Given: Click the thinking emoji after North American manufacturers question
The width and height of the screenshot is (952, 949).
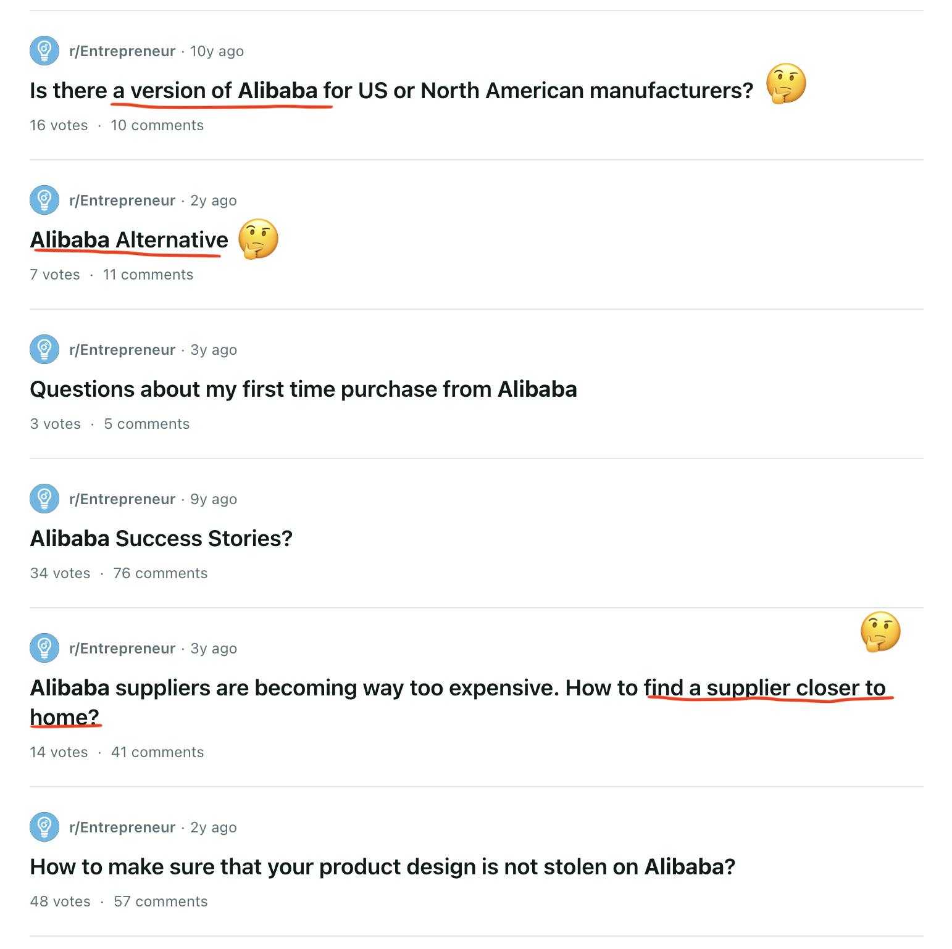Looking at the screenshot, I should (x=786, y=83).
